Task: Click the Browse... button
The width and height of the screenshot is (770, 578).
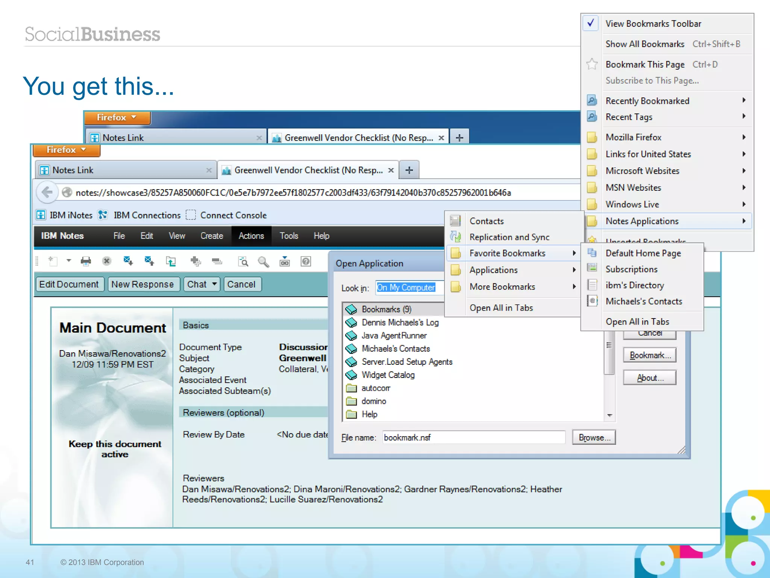Action: click(x=594, y=437)
